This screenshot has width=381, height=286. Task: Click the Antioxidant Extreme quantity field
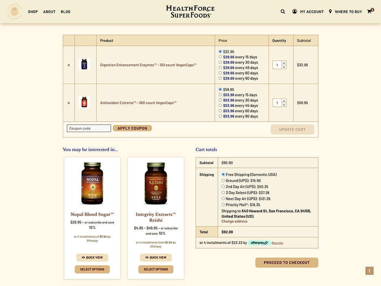click(x=277, y=103)
